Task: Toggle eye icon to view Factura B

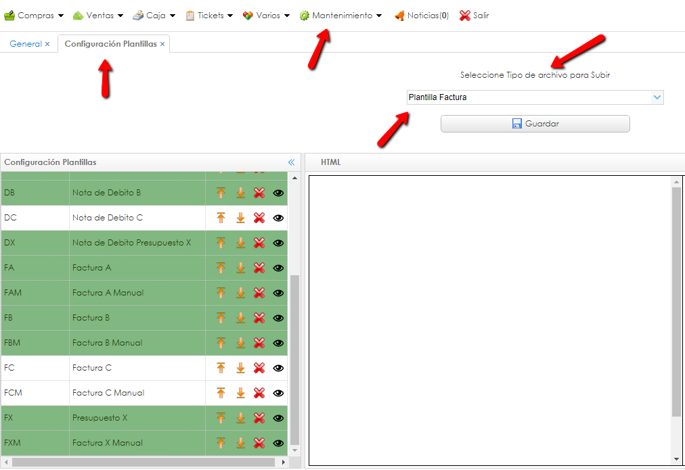Action: point(278,318)
